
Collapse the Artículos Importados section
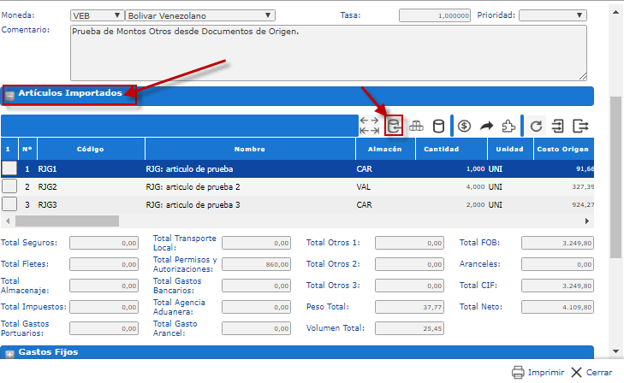click(x=10, y=95)
